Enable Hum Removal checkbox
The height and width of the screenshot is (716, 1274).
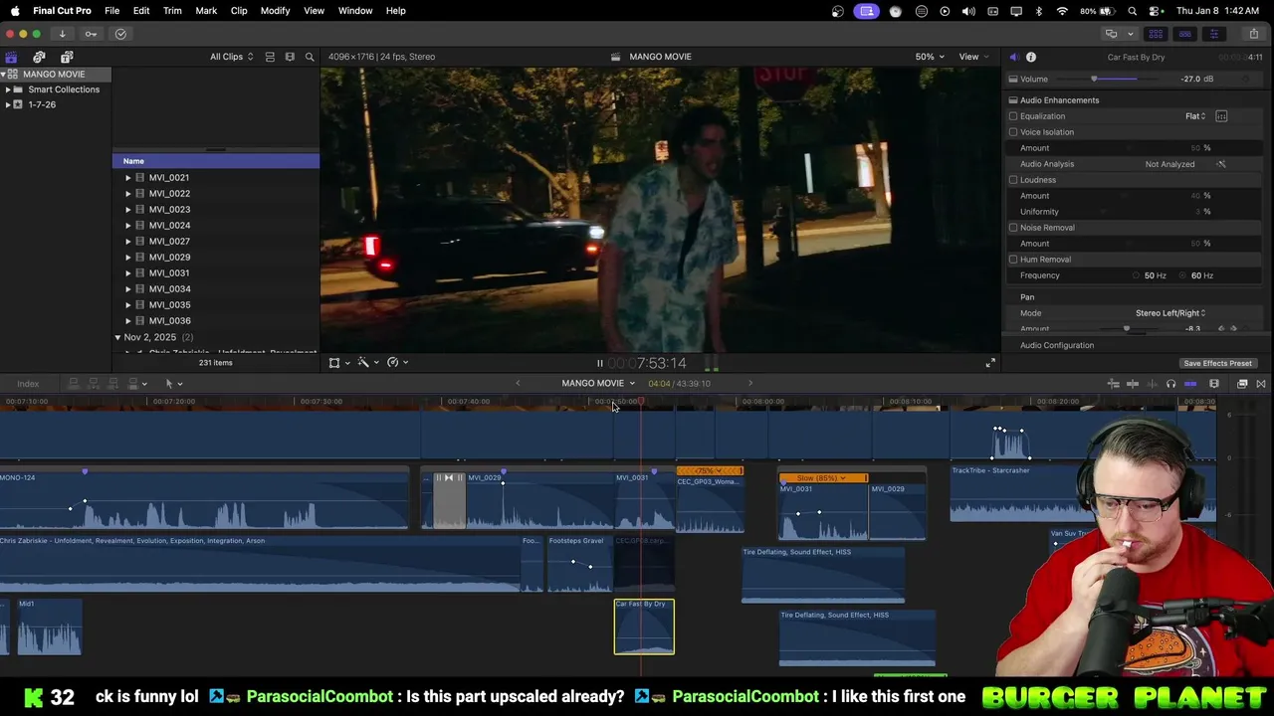[1013, 260]
